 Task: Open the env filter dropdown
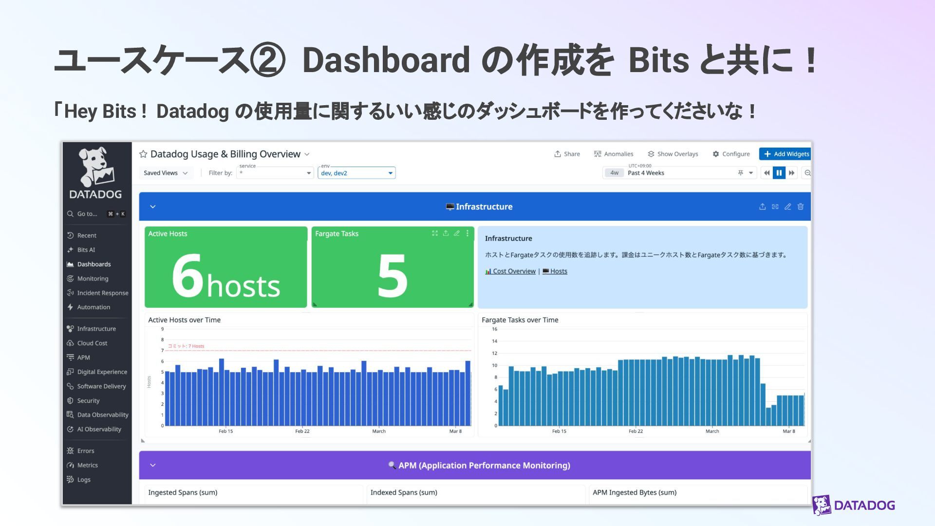click(356, 173)
